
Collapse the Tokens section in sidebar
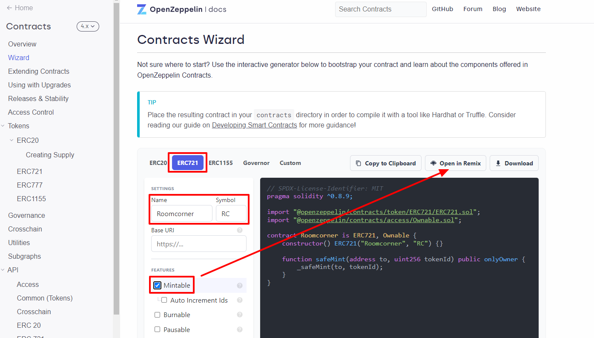point(3,126)
